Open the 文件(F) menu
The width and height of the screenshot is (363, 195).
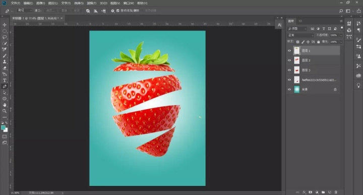pyautogui.click(x=16, y=3)
